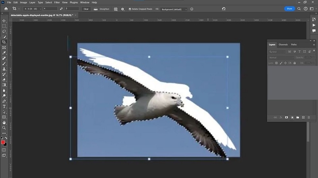
Task: Toggle Delete Cropped Pixels checkbox
Action: (130, 9)
